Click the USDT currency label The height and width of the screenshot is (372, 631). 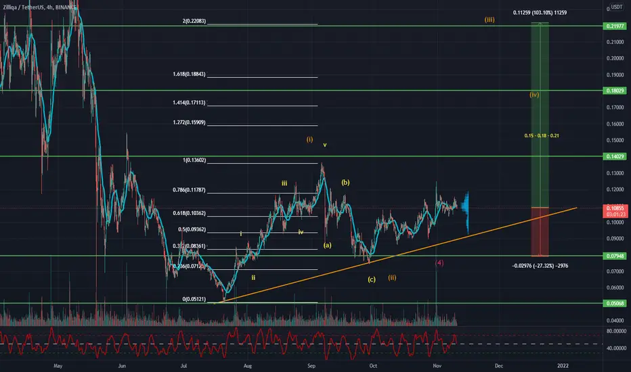616,7
